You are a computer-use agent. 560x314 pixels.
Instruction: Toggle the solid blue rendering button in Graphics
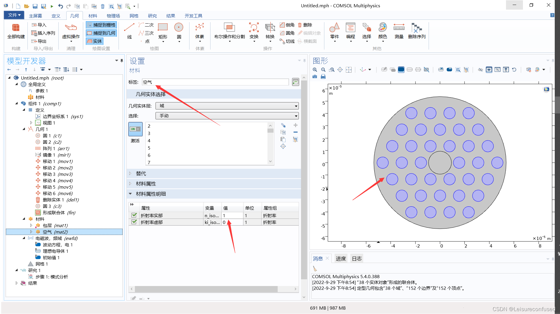401,70
